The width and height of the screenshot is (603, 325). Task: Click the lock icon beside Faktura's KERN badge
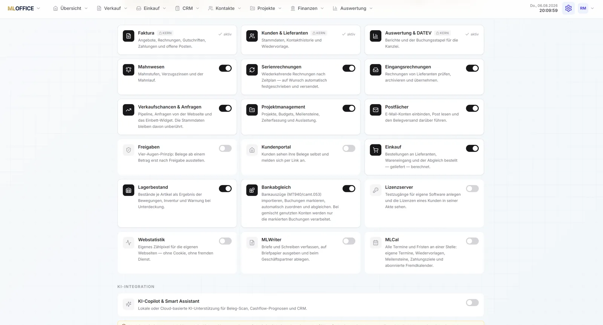(x=160, y=33)
